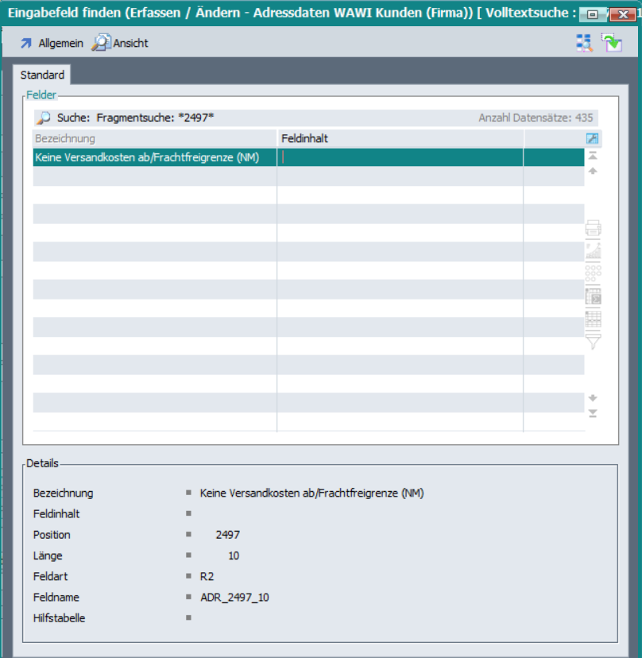Jump to last record with bottom arrow
Viewport: 642px width, 658px height.
coord(592,412)
